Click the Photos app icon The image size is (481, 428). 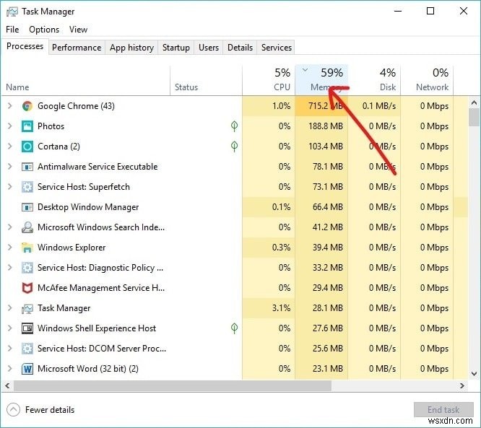pos(27,126)
